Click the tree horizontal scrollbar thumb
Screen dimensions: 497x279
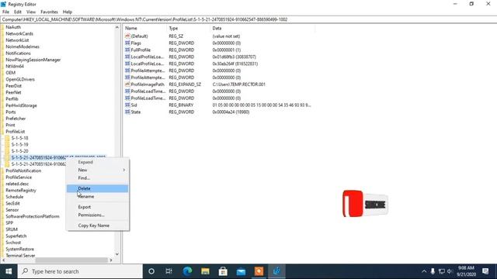pos(71,260)
